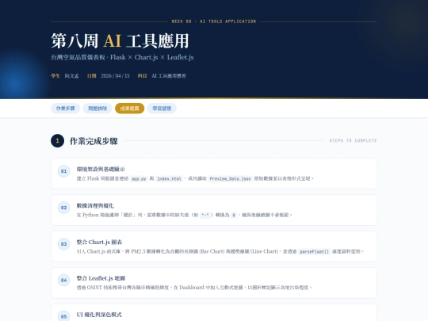Screen dimensions: 428x321
Task: Click the step 03 description mentioning PM2.5
Action: coord(220,251)
